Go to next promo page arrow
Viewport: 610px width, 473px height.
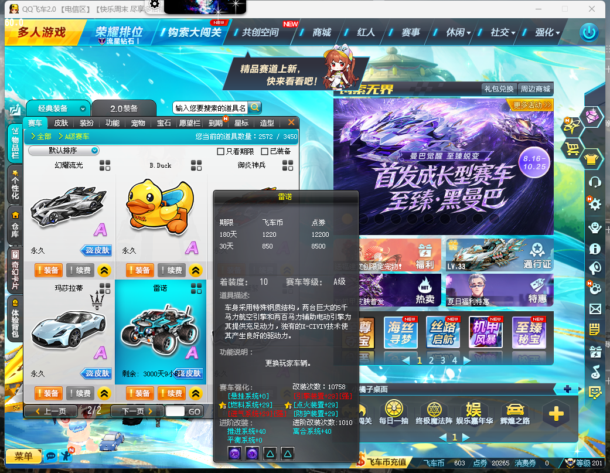coord(467,360)
